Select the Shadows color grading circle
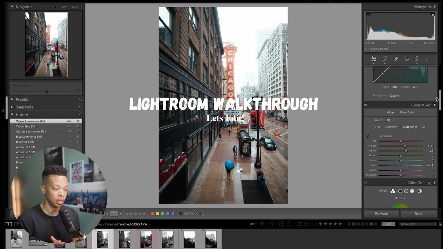 (x=400, y=191)
